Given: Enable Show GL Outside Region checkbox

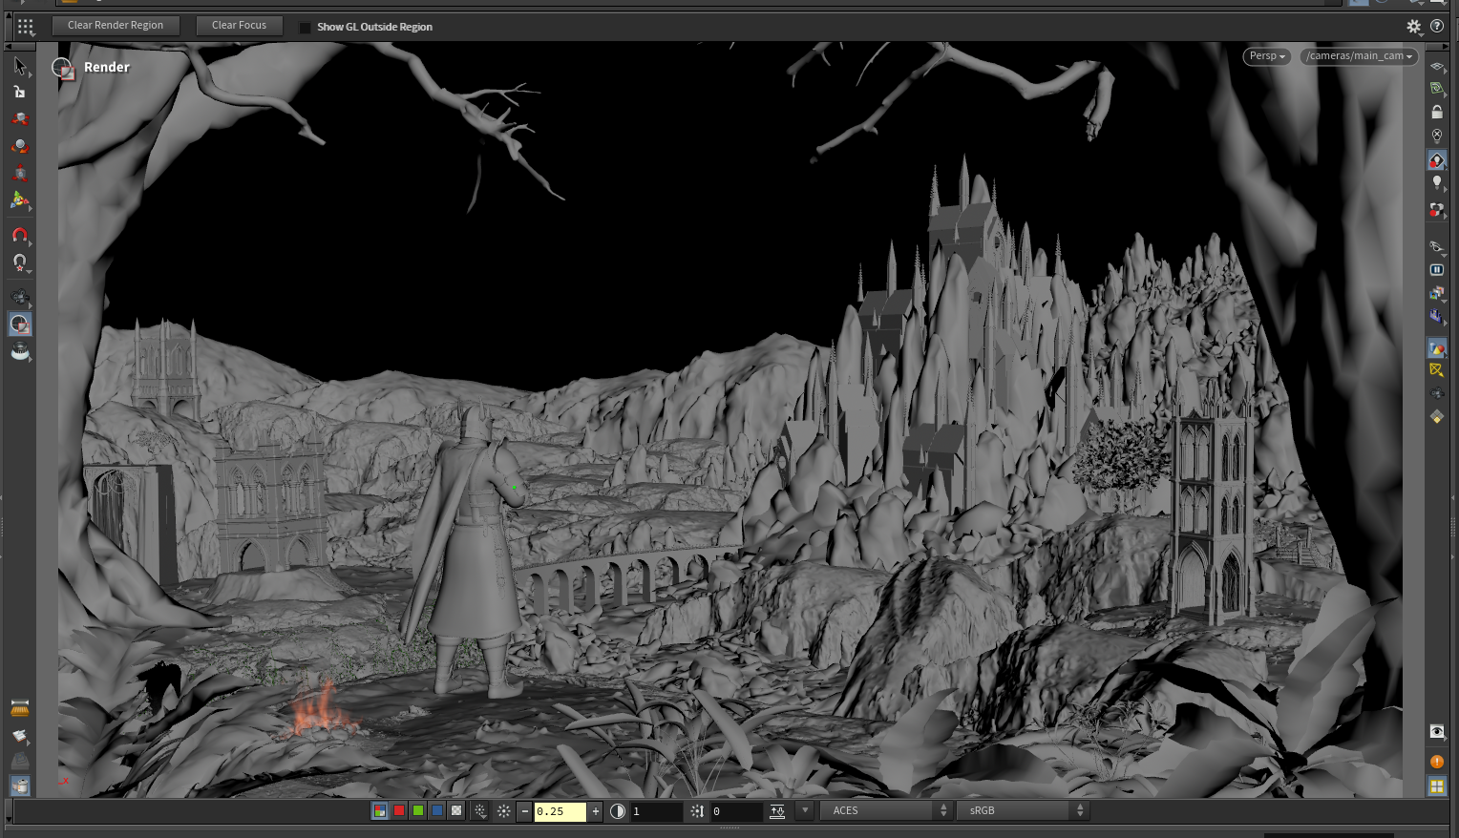Looking at the screenshot, I should 306,28.
